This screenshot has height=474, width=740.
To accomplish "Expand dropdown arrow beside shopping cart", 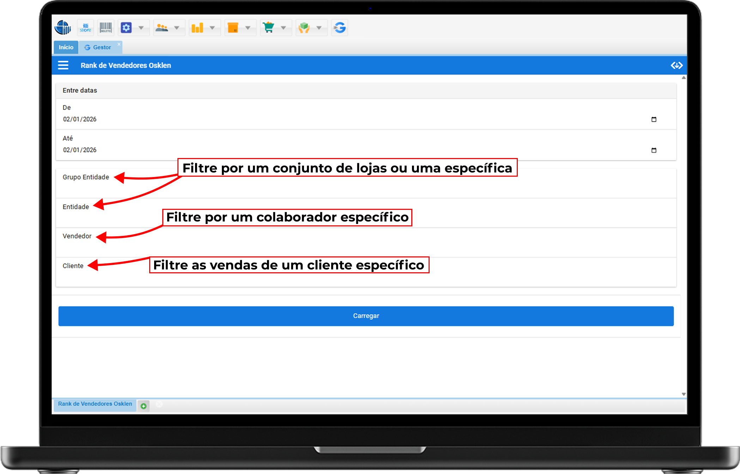I will [283, 28].
